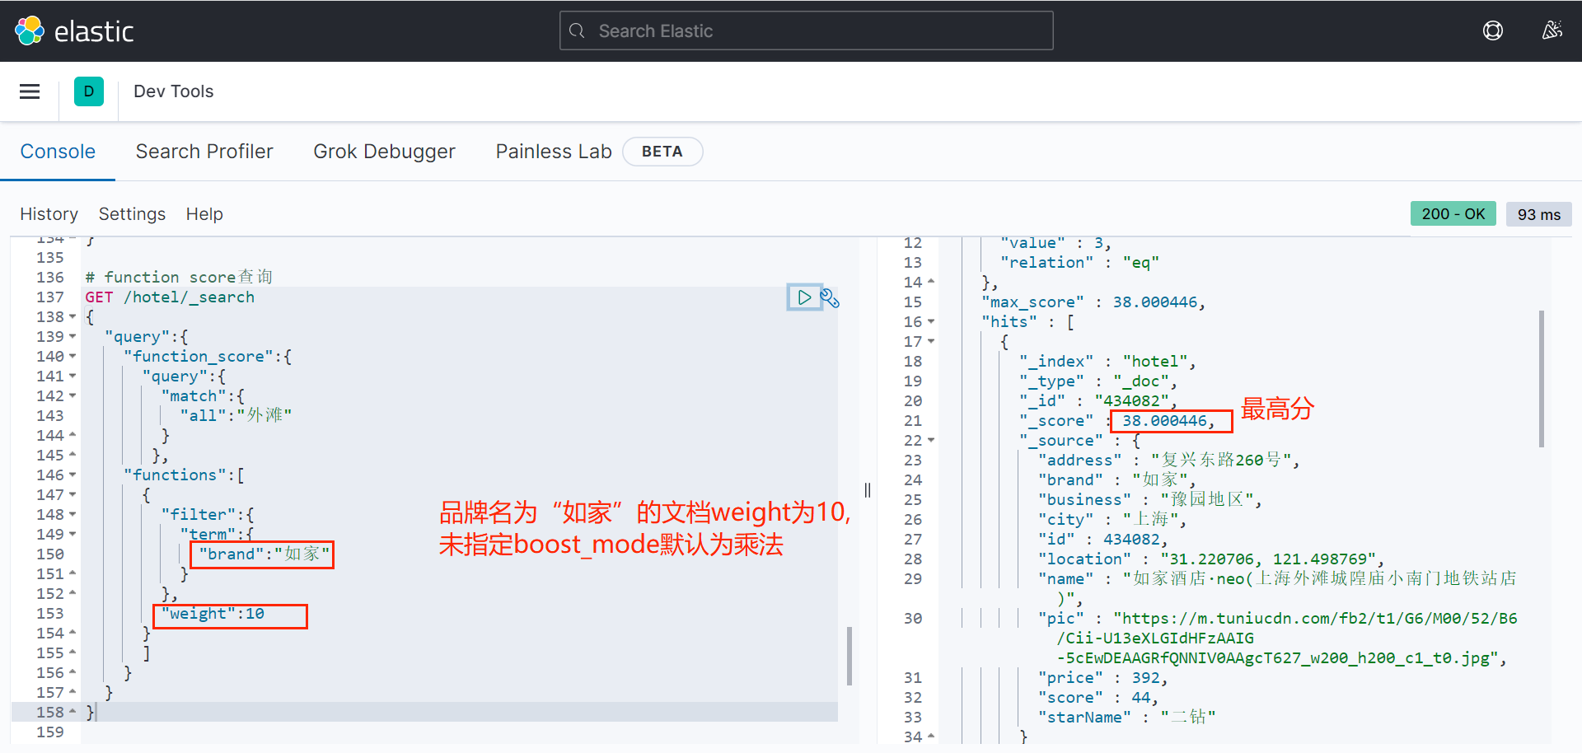The width and height of the screenshot is (1582, 753).
Task: Click the "location" coordinates line
Action: (1211, 559)
